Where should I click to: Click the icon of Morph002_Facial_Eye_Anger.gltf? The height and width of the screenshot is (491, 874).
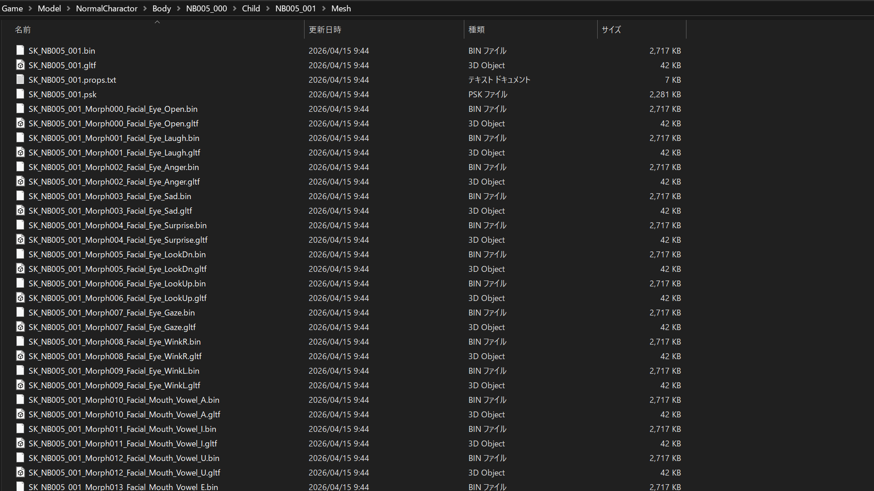click(x=20, y=181)
